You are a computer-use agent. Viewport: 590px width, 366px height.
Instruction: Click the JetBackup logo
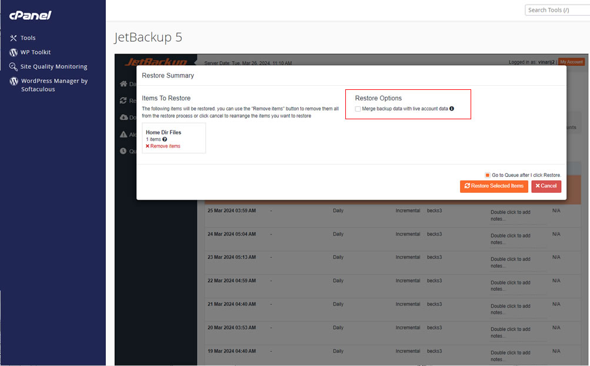pos(156,61)
